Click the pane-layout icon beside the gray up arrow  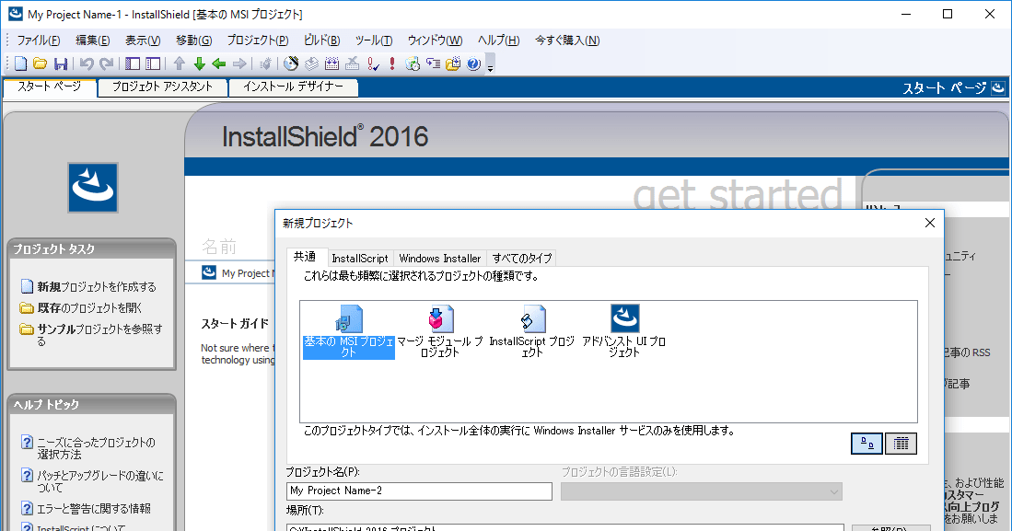coord(153,63)
